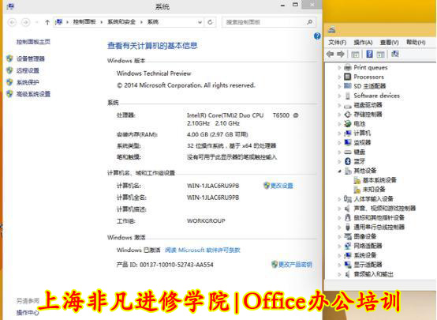Select 计算机 tree item

[x=362, y=134]
